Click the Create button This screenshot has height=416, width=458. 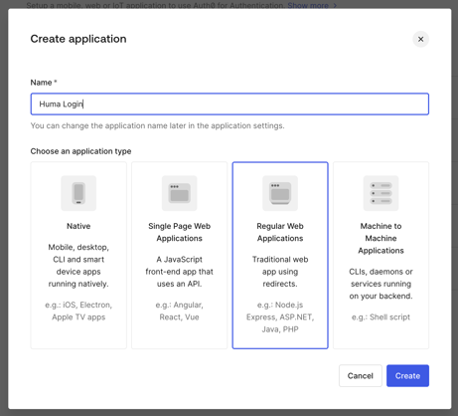pyautogui.click(x=407, y=376)
